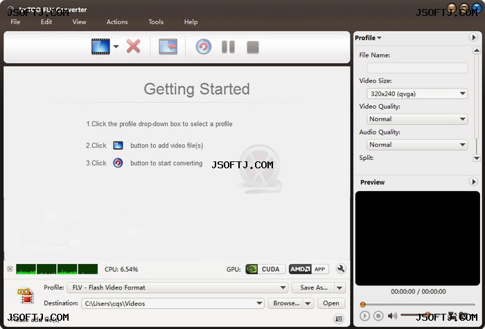Click the Save As... button
The height and width of the screenshot is (329, 485).
(314, 287)
